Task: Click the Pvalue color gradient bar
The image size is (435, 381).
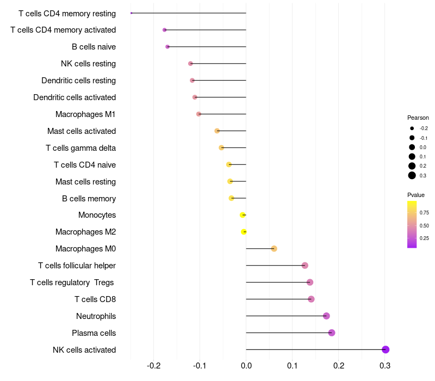Action: (x=412, y=224)
